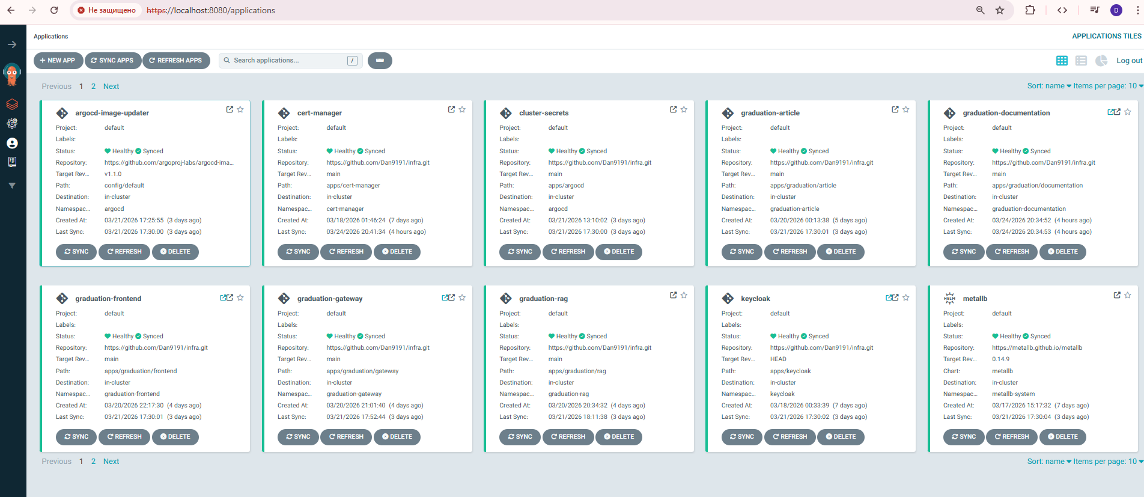Open the browser extensions menu
Screen dimensions: 1144x497
(x=1030, y=10)
